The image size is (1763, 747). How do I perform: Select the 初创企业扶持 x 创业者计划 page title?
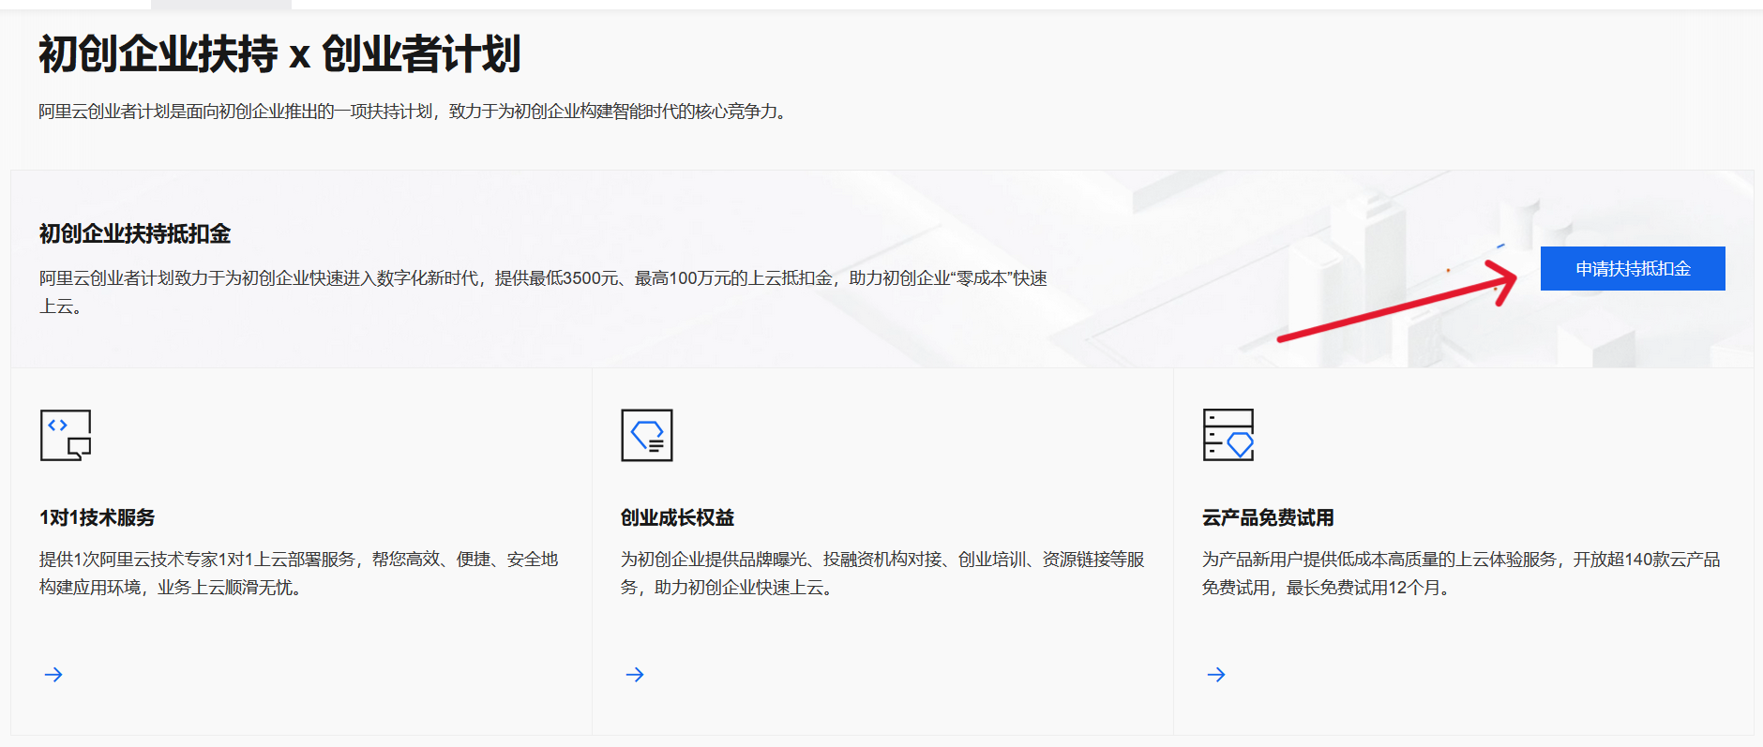(x=279, y=53)
